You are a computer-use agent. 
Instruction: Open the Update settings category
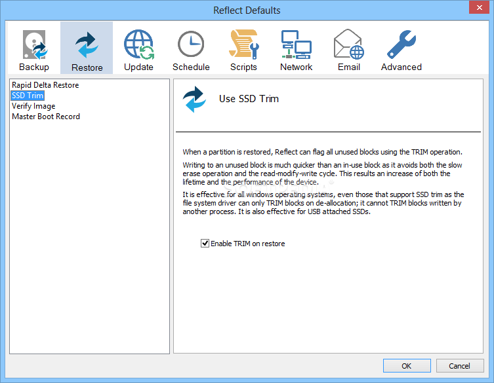coord(138,48)
